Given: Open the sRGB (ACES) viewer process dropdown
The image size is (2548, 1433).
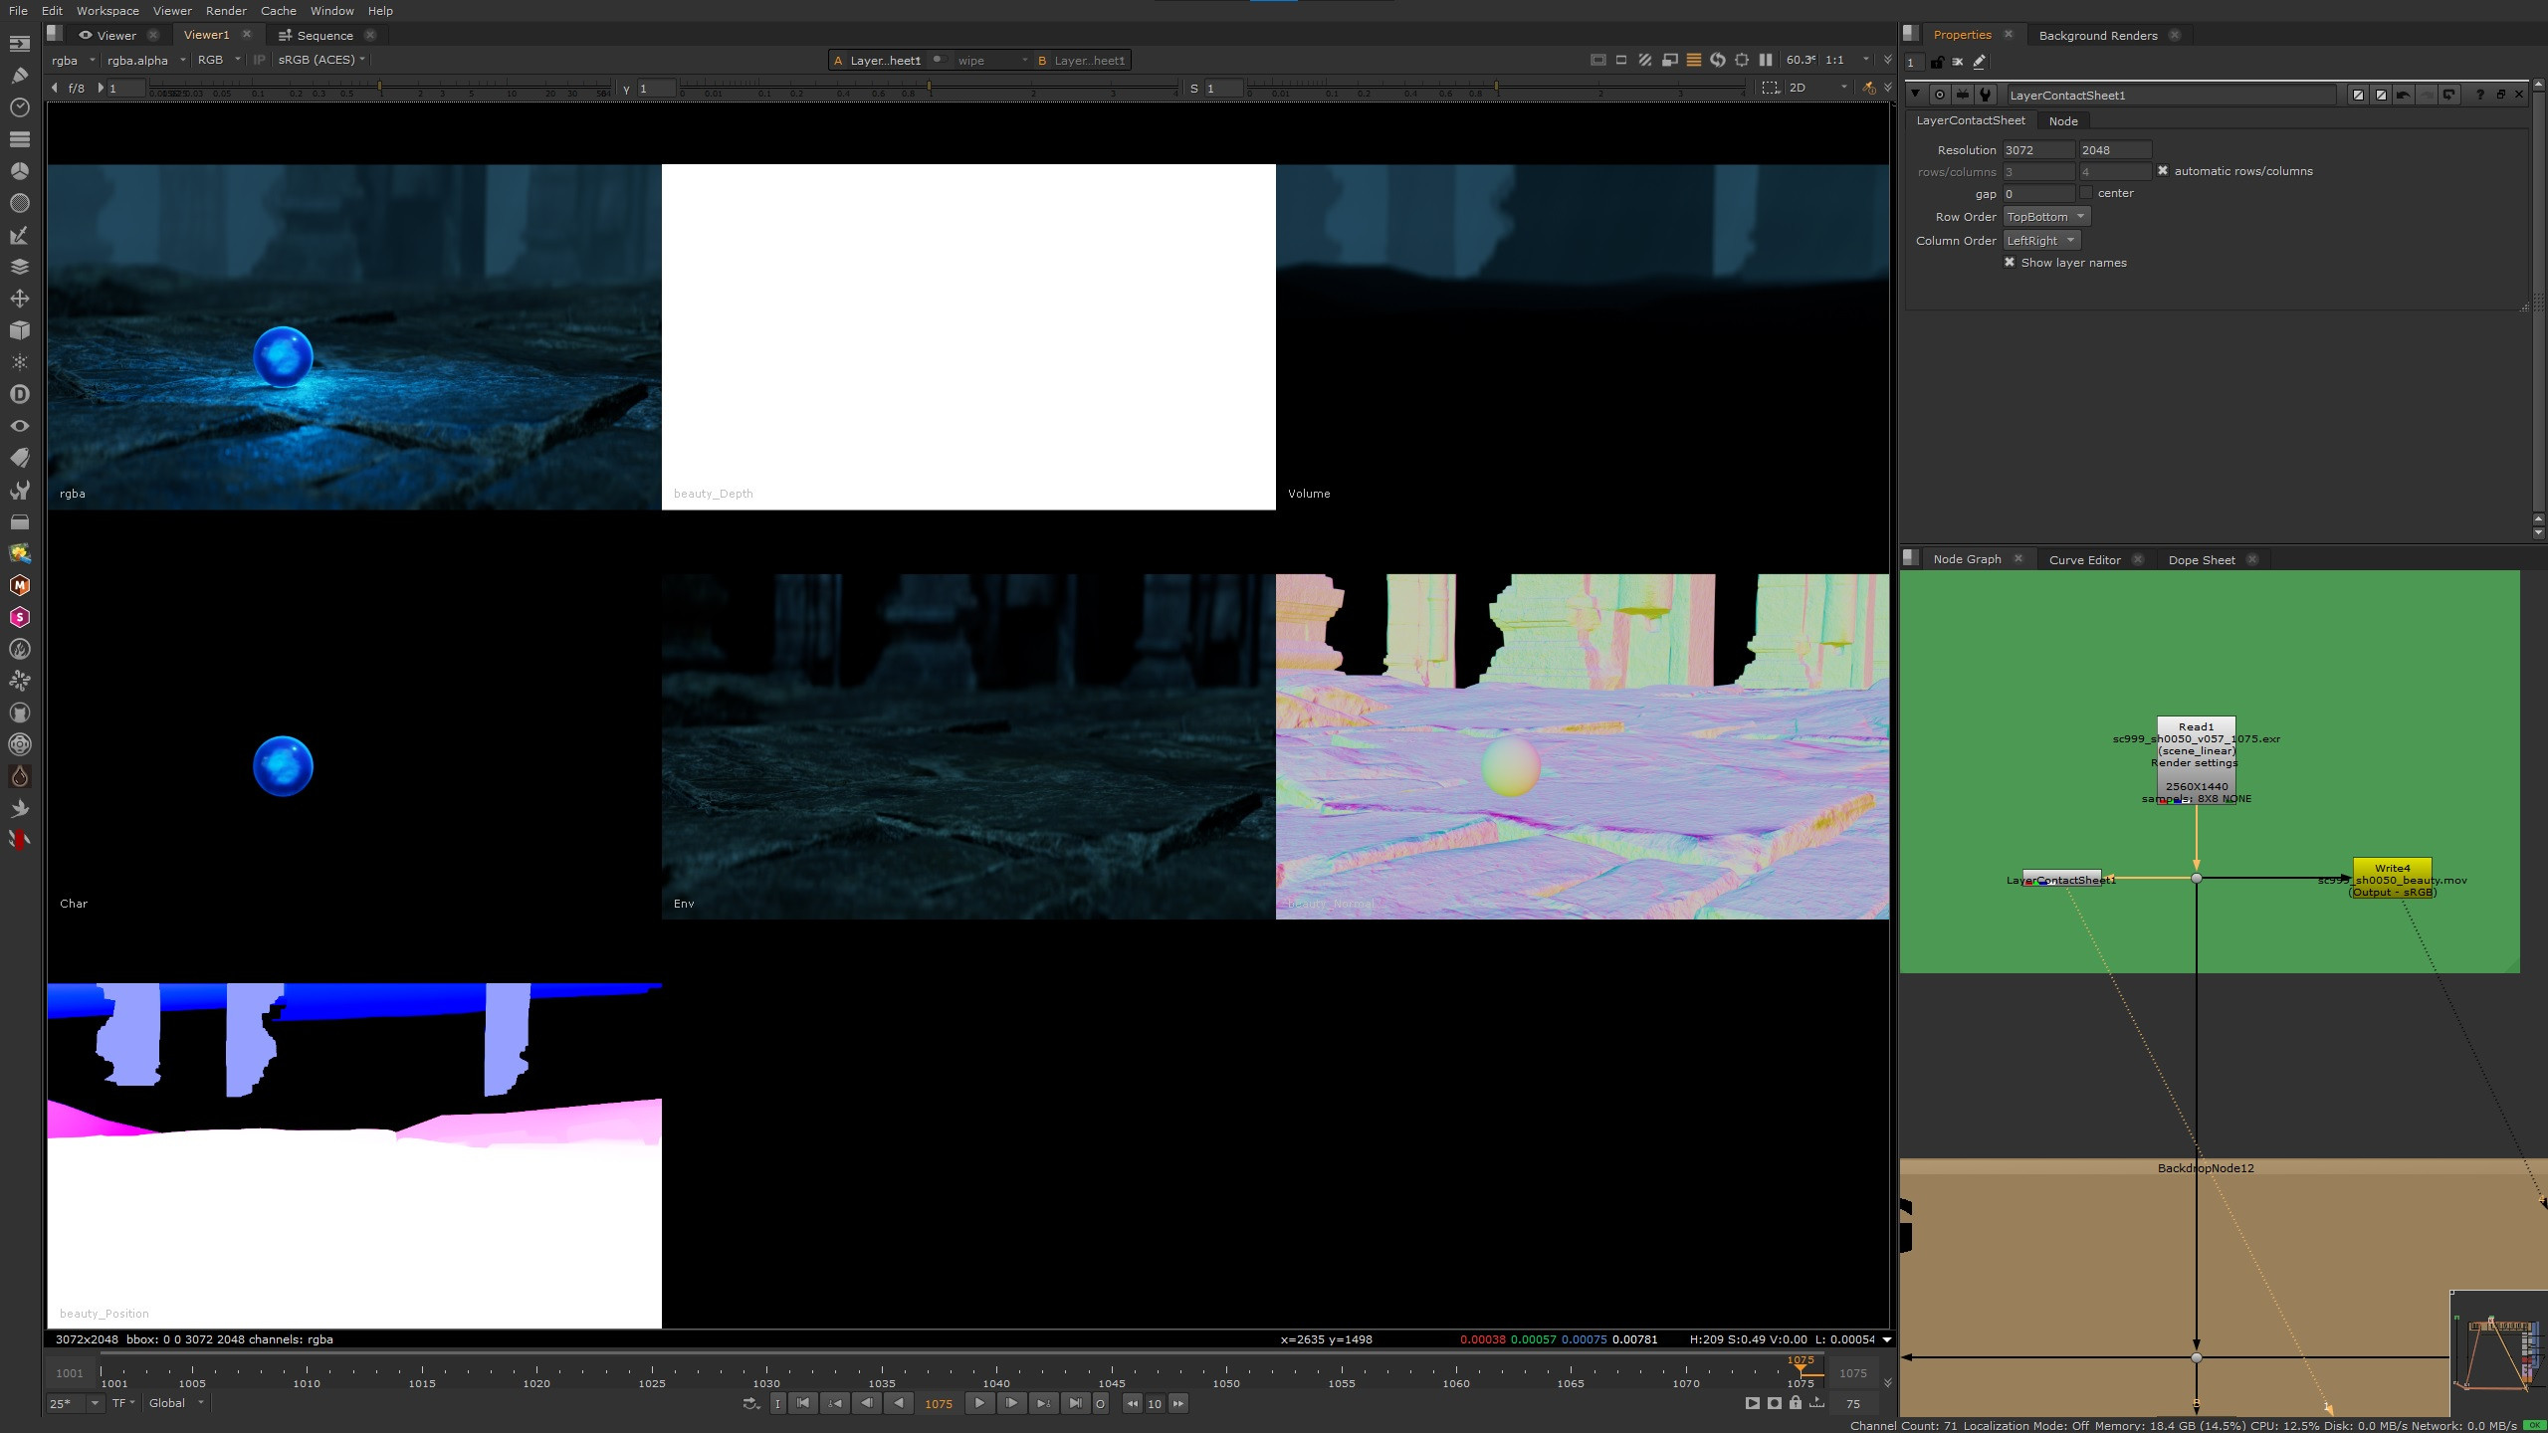Looking at the screenshot, I should pos(321,60).
